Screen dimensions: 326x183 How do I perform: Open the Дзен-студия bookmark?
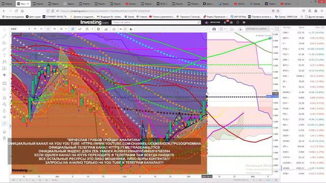click(x=33, y=17)
